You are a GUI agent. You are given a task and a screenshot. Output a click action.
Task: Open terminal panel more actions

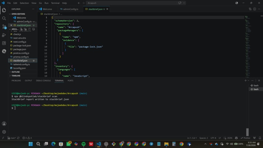click(x=253, y=81)
